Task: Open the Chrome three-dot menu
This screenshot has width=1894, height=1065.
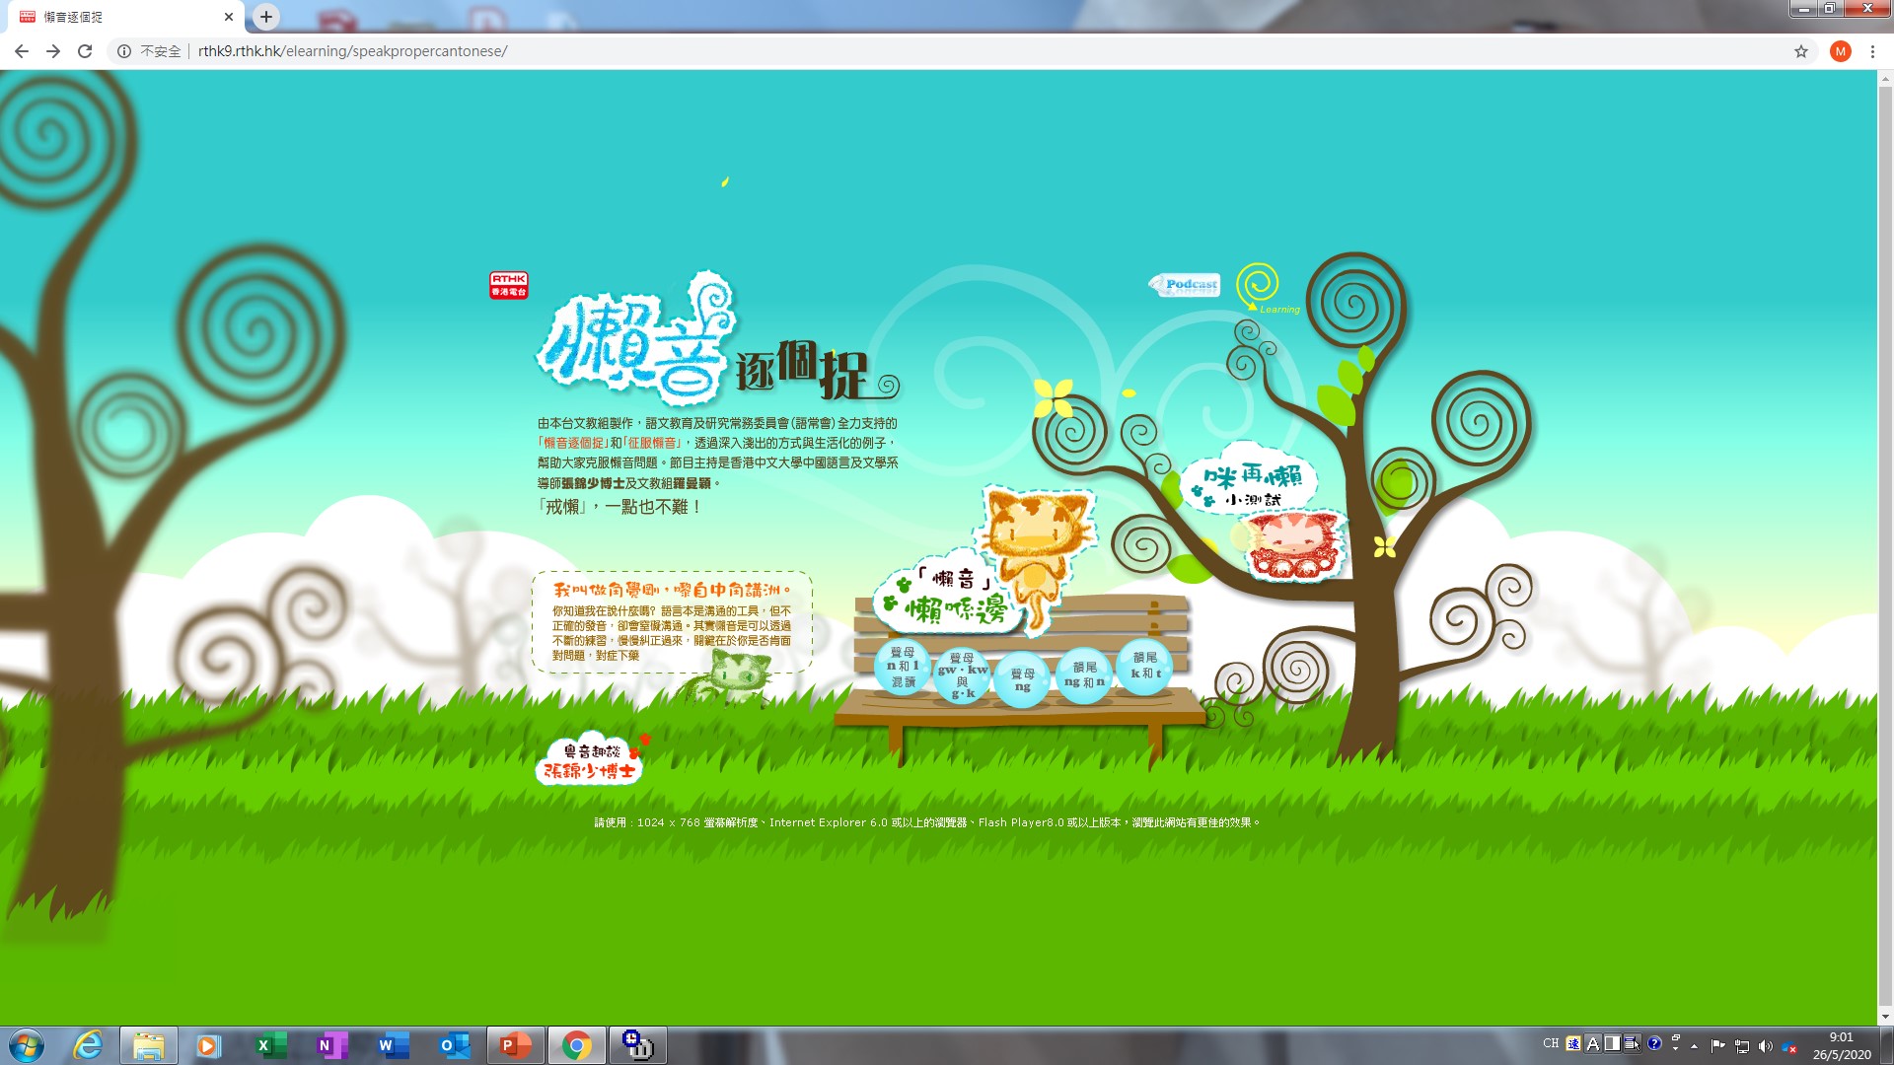Action: [1872, 51]
